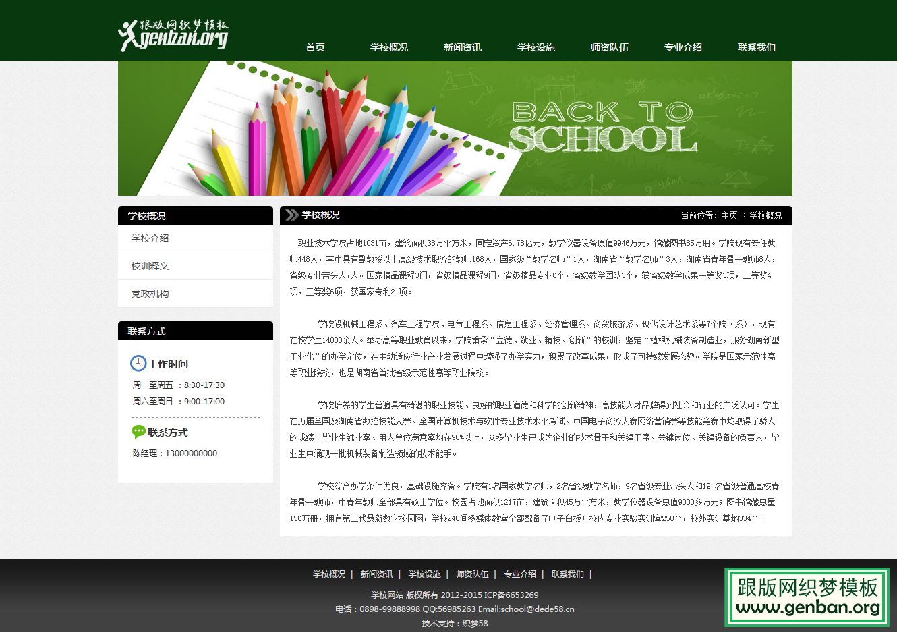Open 党政机构 in the sidebar

click(x=150, y=294)
